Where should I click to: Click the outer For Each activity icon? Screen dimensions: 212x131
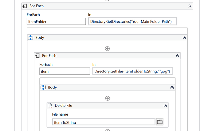pos(25,6)
